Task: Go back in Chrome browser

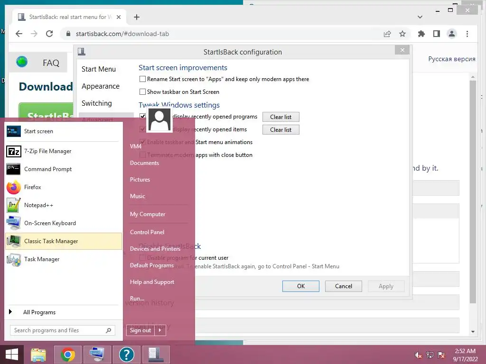Action: tap(19, 34)
